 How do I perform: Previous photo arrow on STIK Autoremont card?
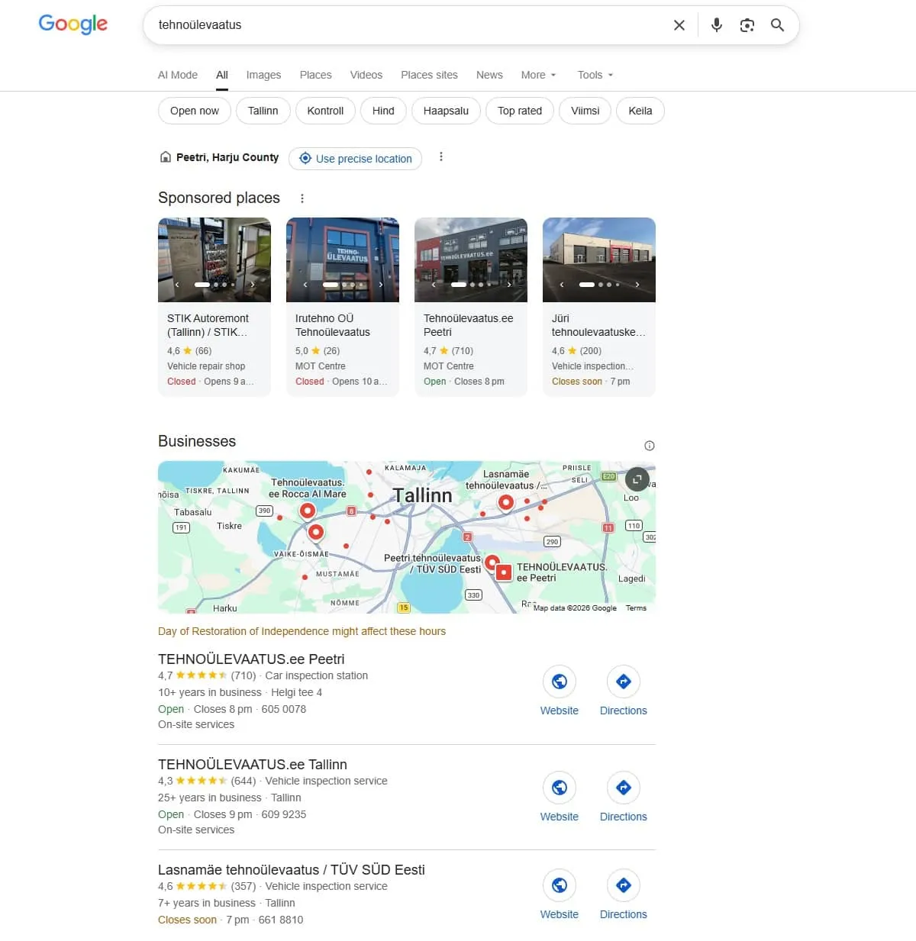(x=177, y=285)
